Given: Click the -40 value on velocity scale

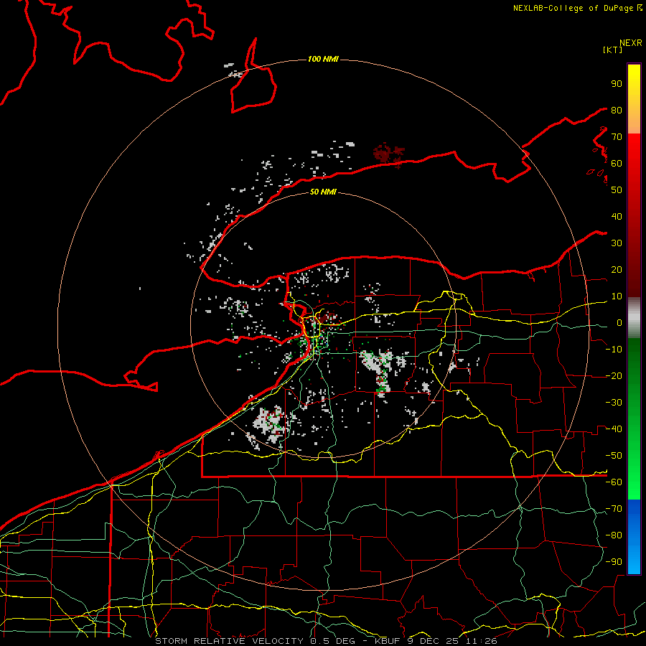Looking at the screenshot, I should coord(614,429).
